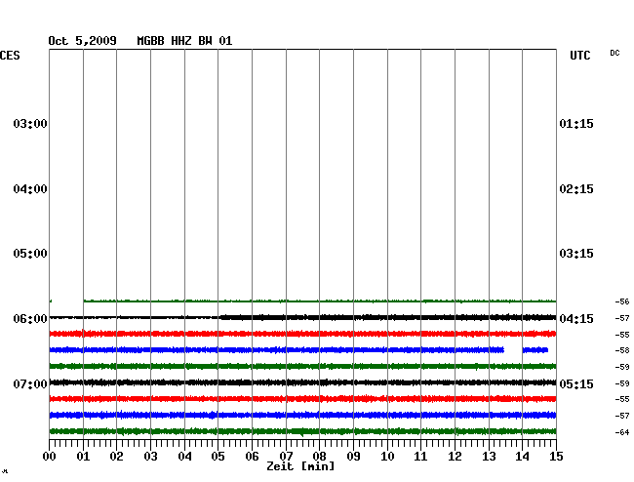
Task: Click the black seismic trace at 07:00
Action: click(302, 382)
